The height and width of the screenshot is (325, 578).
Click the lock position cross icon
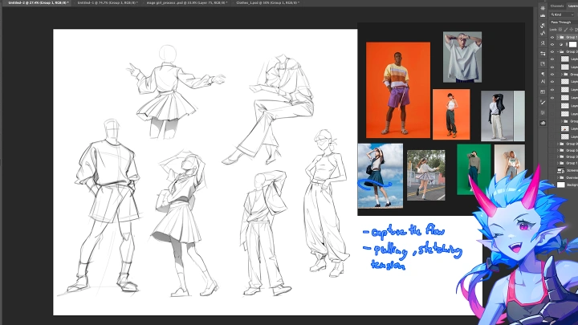(572, 30)
